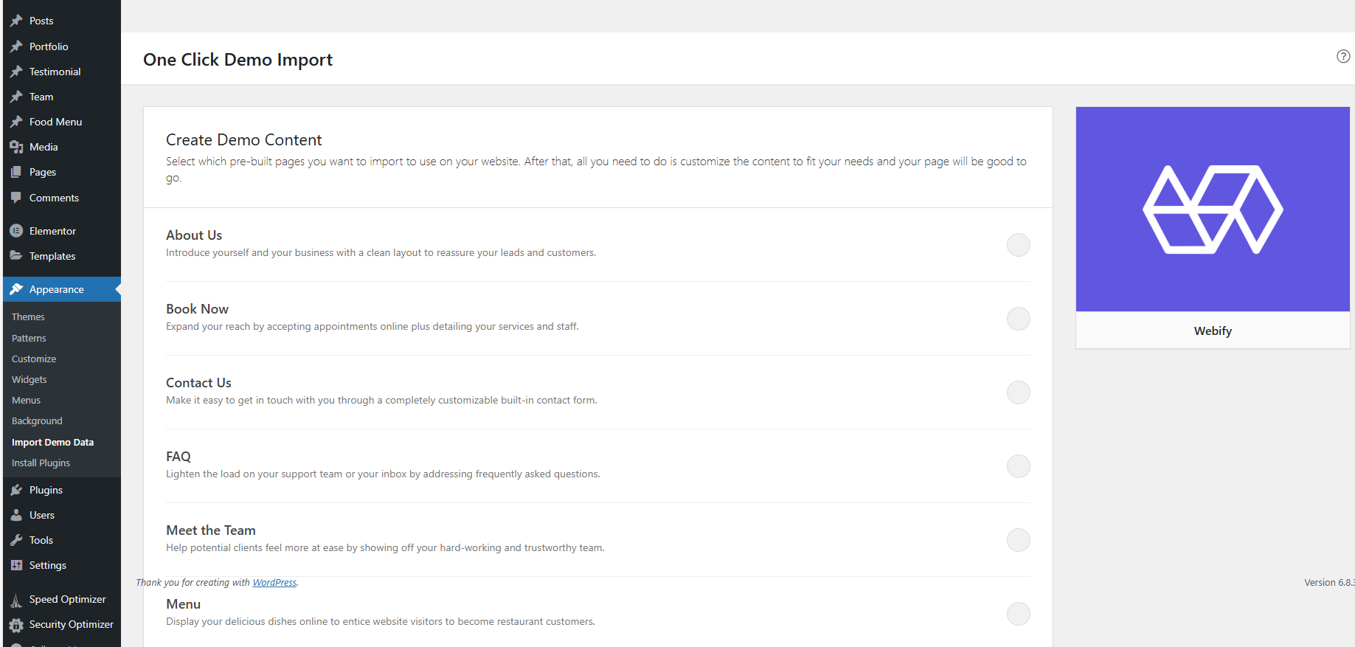This screenshot has width=1355, height=647.
Task: Click the FAQ heading
Action: pos(179,456)
